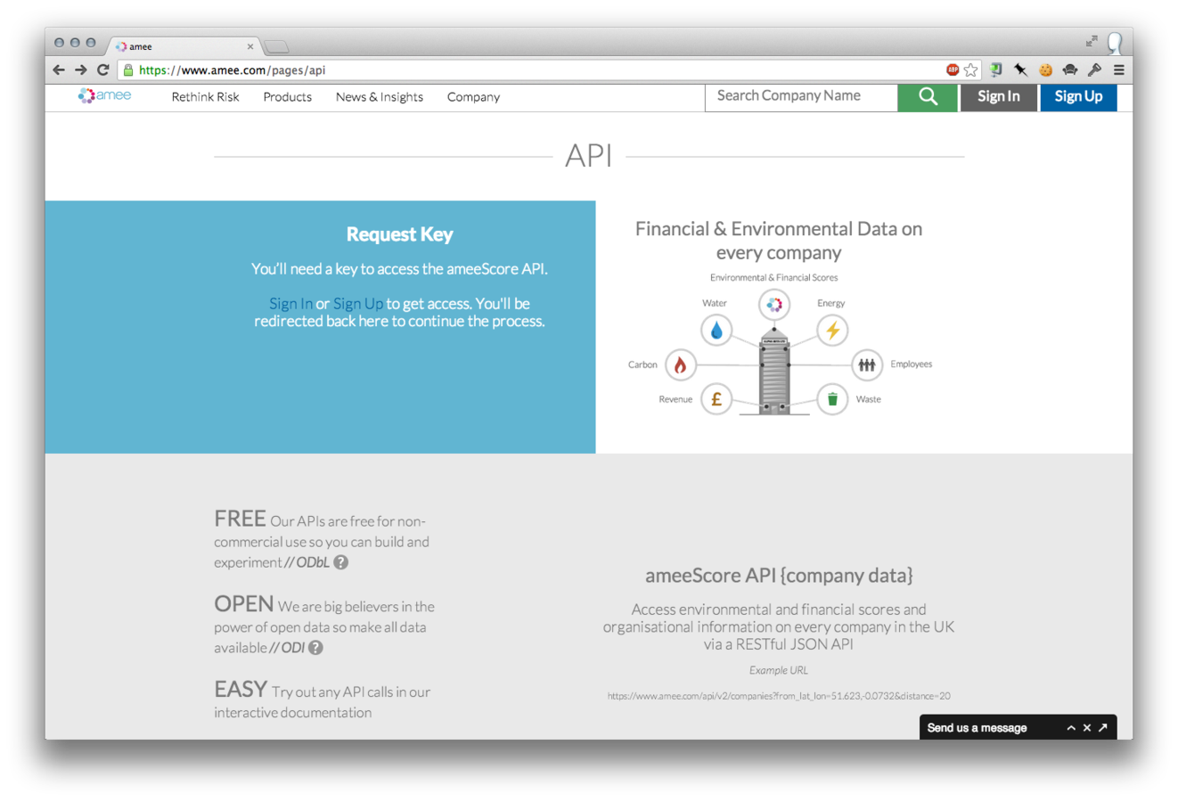Click the Water droplet icon
The image size is (1178, 802).
716,331
